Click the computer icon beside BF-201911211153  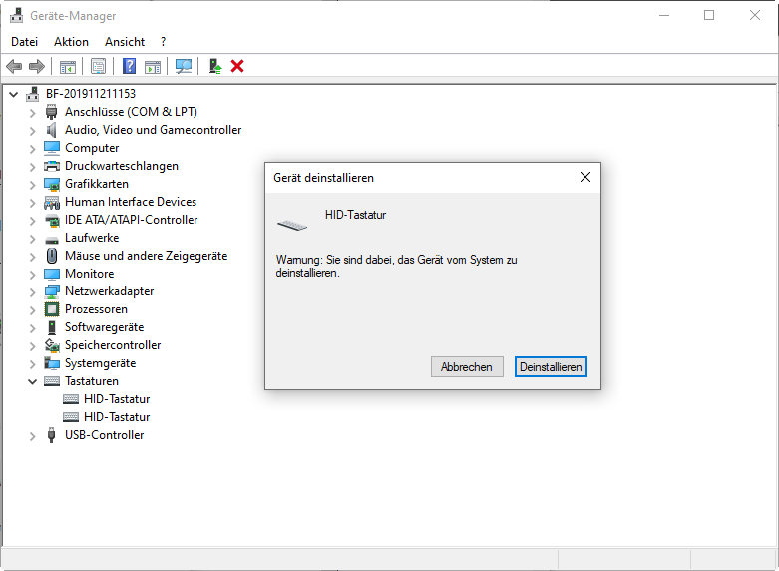click(x=33, y=94)
